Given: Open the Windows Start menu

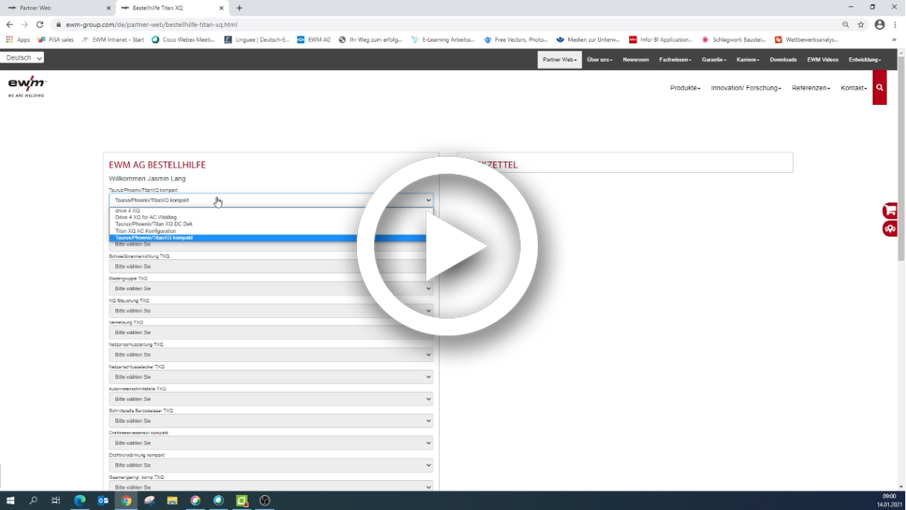Looking at the screenshot, I should tap(10, 500).
